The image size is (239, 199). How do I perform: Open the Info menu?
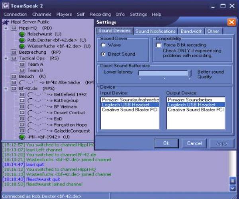(x=120, y=14)
